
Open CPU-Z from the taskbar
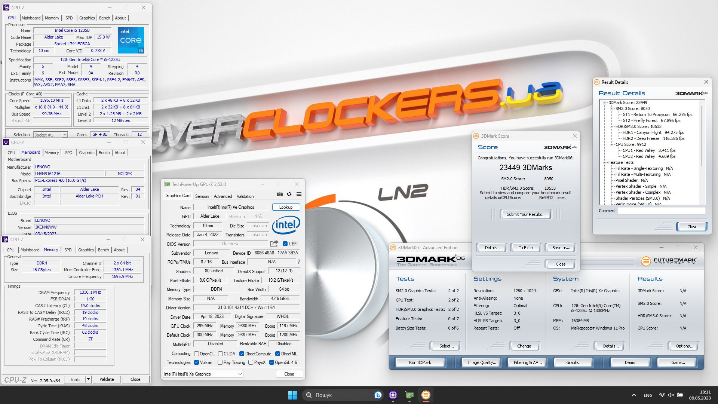(x=393, y=395)
